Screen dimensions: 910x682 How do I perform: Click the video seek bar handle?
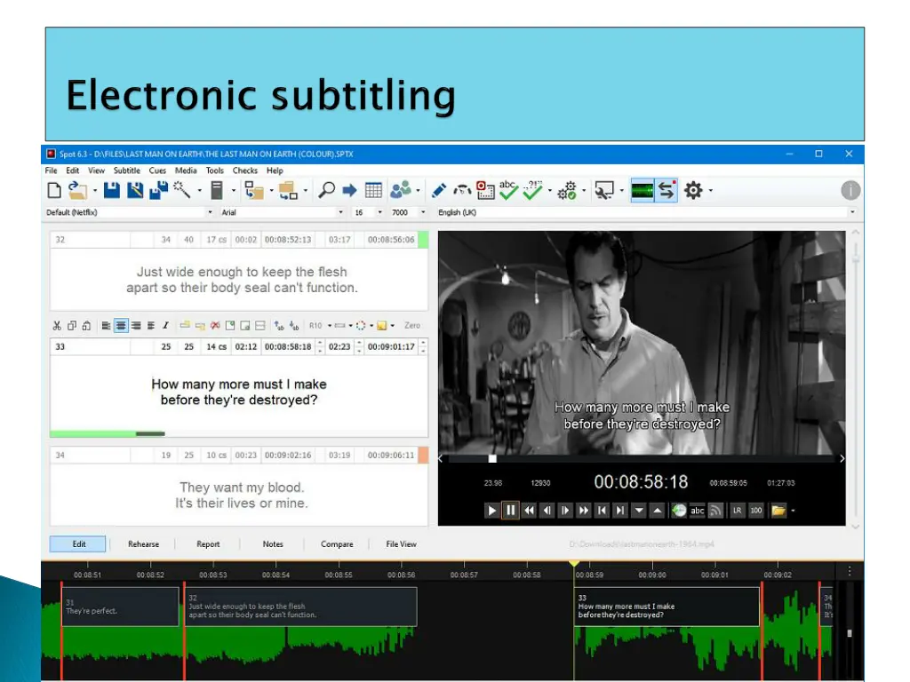[x=492, y=459]
